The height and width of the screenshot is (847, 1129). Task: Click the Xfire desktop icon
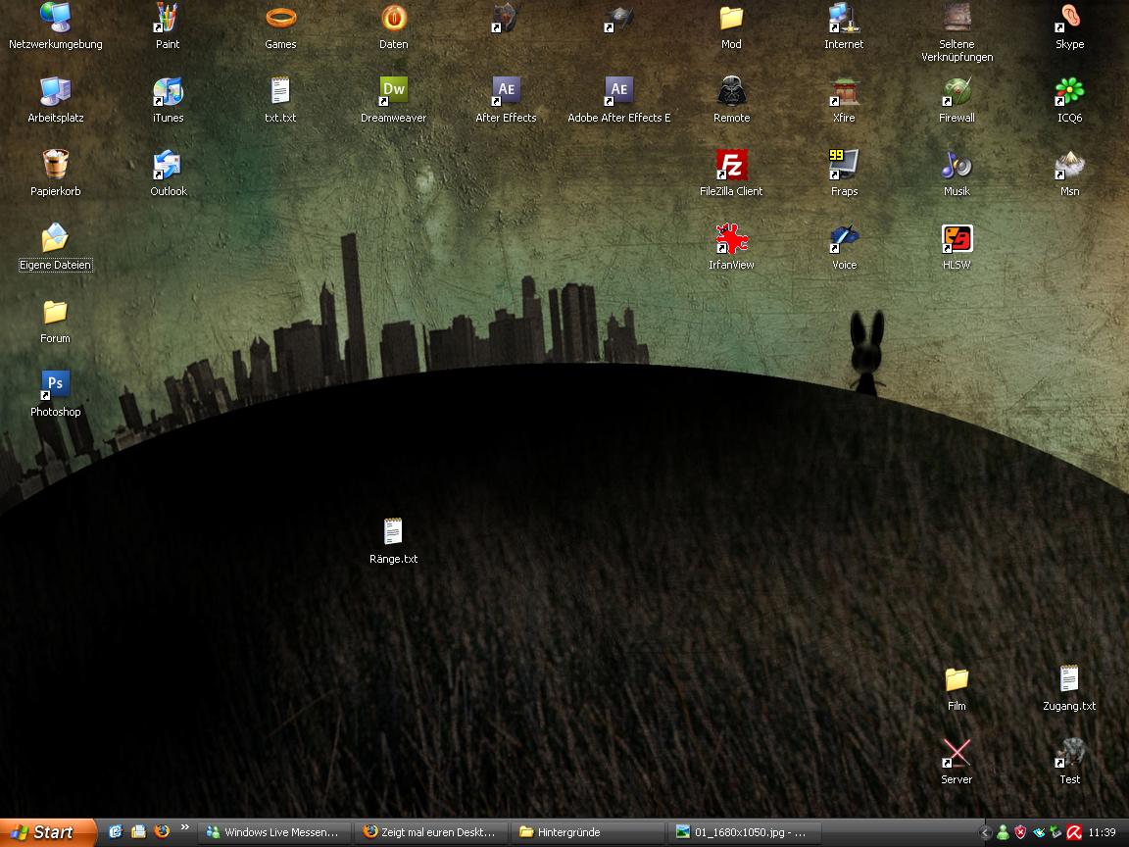coord(844,92)
